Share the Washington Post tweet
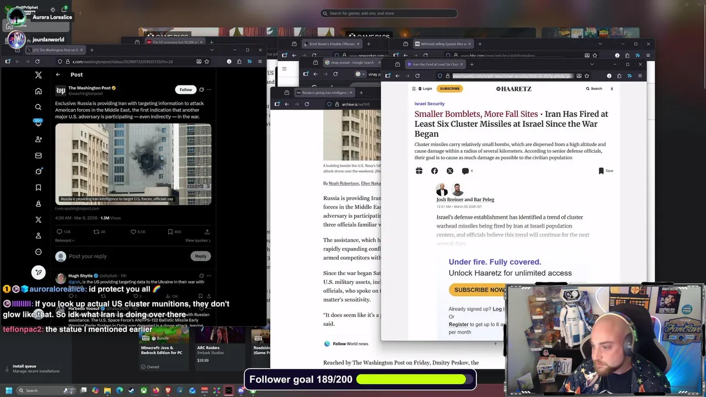This screenshot has height=397, width=706. (x=207, y=232)
